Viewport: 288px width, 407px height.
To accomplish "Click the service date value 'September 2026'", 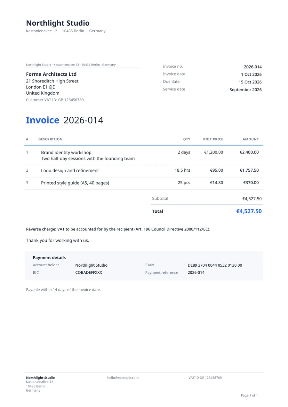I will click(x=245, y=90).
